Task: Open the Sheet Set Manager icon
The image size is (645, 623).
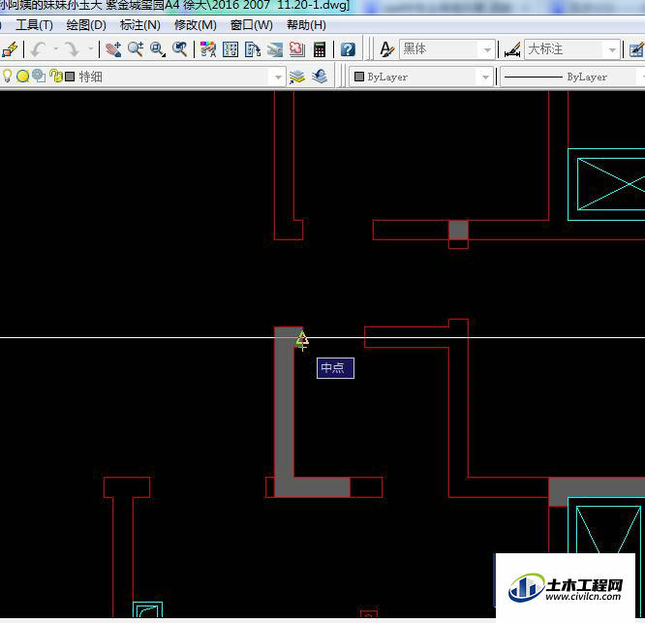Action: (x=275, y=49)
